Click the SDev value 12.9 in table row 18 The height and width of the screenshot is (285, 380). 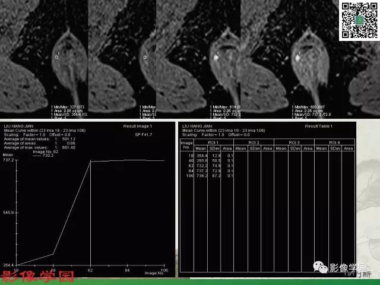click(x=216, y=156)
